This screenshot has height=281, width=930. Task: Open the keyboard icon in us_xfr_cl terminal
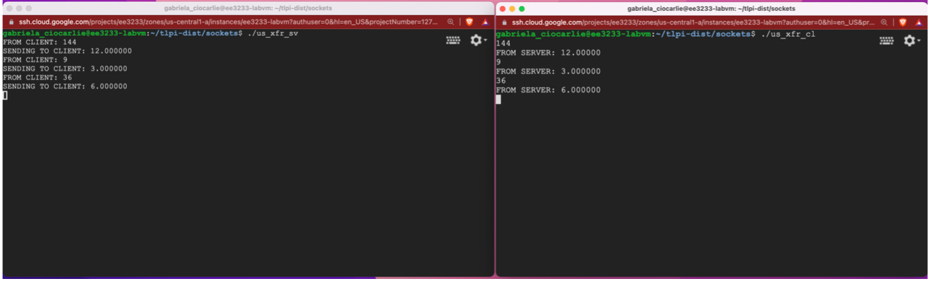(x=887, y=41)
